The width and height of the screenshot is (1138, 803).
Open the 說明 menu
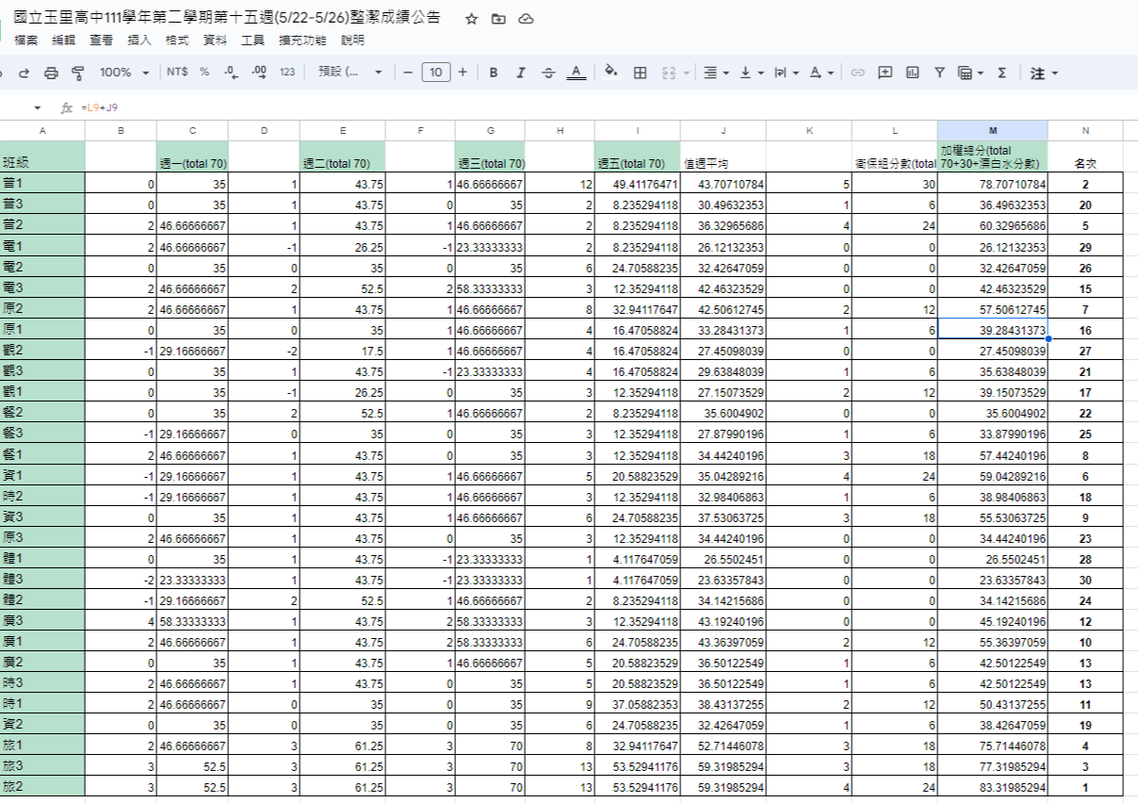(352, 41)
